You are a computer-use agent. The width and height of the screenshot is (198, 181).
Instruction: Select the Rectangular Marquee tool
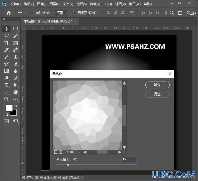(x=15, y=29)
